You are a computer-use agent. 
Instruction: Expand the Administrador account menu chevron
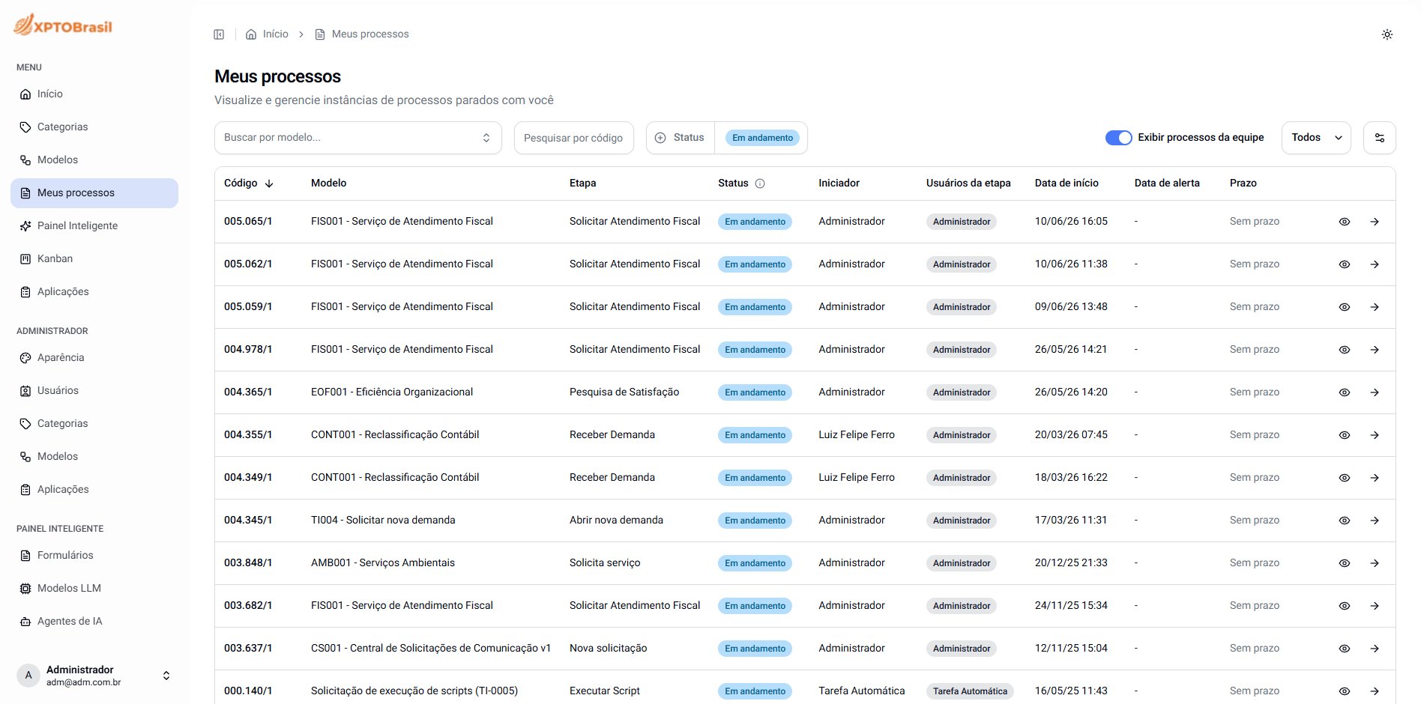166,676
